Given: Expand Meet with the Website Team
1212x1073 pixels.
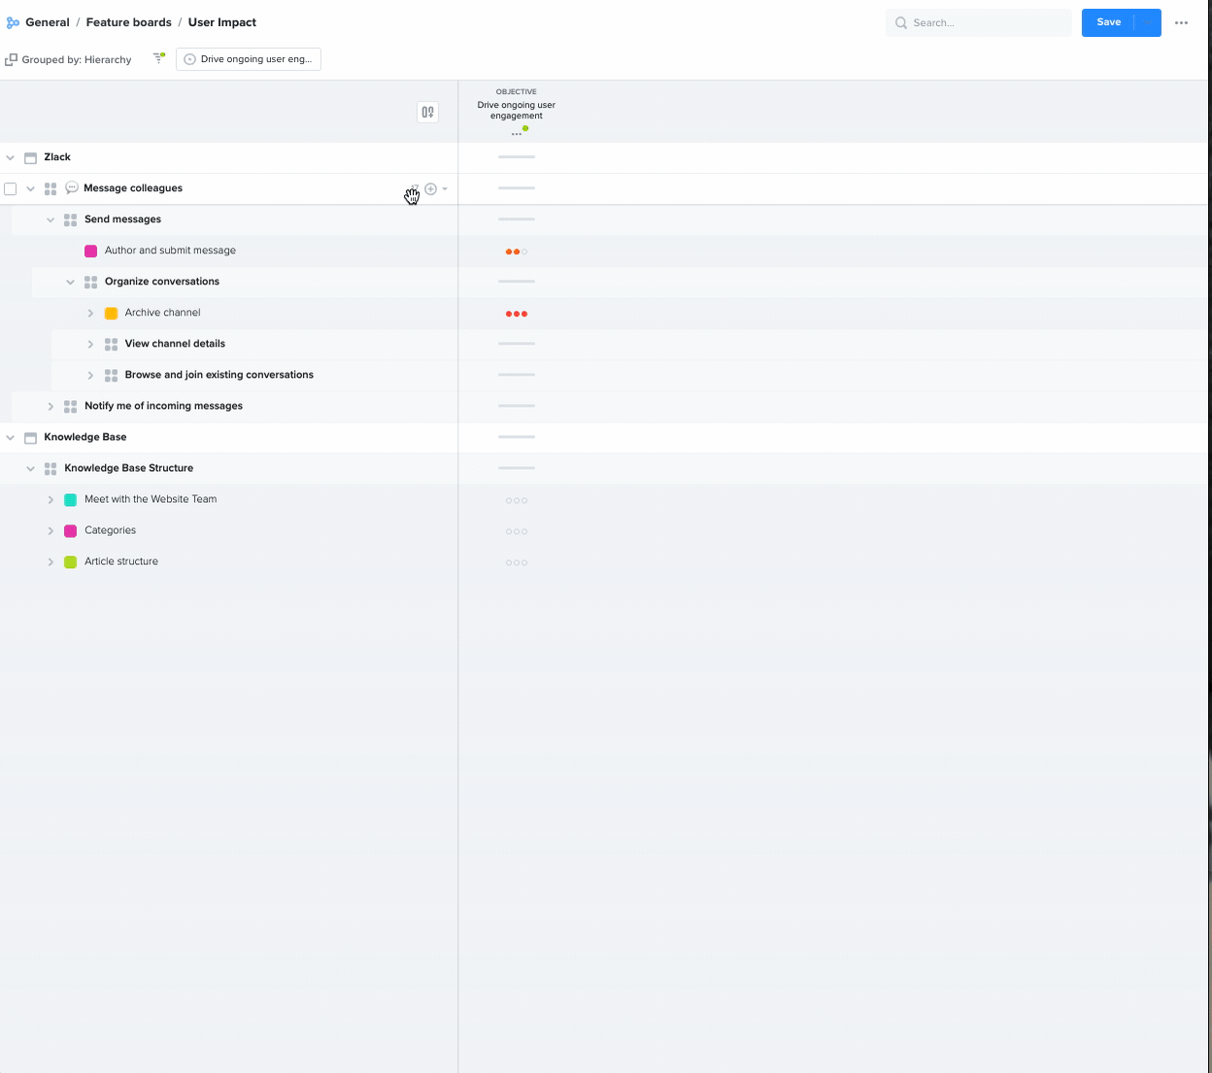Looking at the screenshot, I should (50, 499).
